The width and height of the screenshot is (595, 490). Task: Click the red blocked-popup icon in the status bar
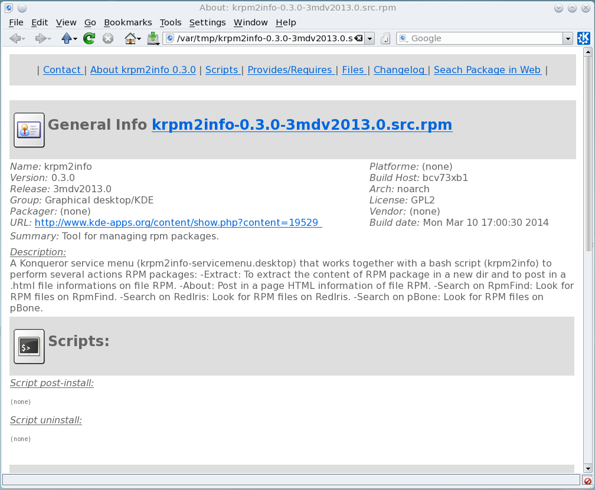tap(587, 481)
